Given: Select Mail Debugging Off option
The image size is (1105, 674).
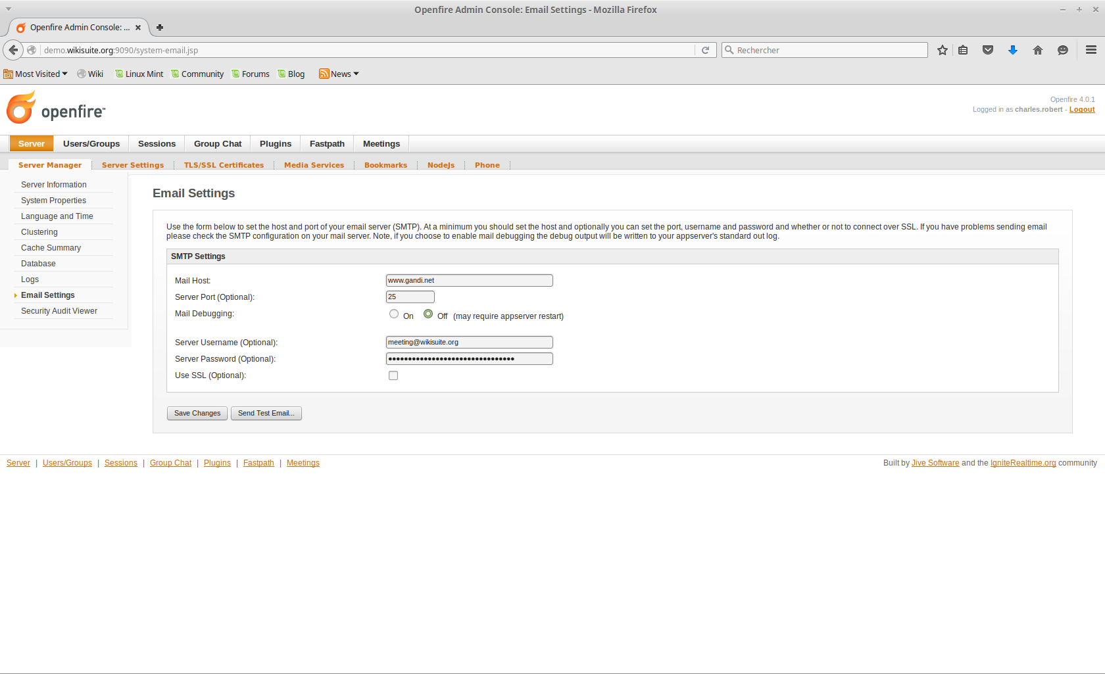Looking at the screenshot, I should (x=428, y=314).
